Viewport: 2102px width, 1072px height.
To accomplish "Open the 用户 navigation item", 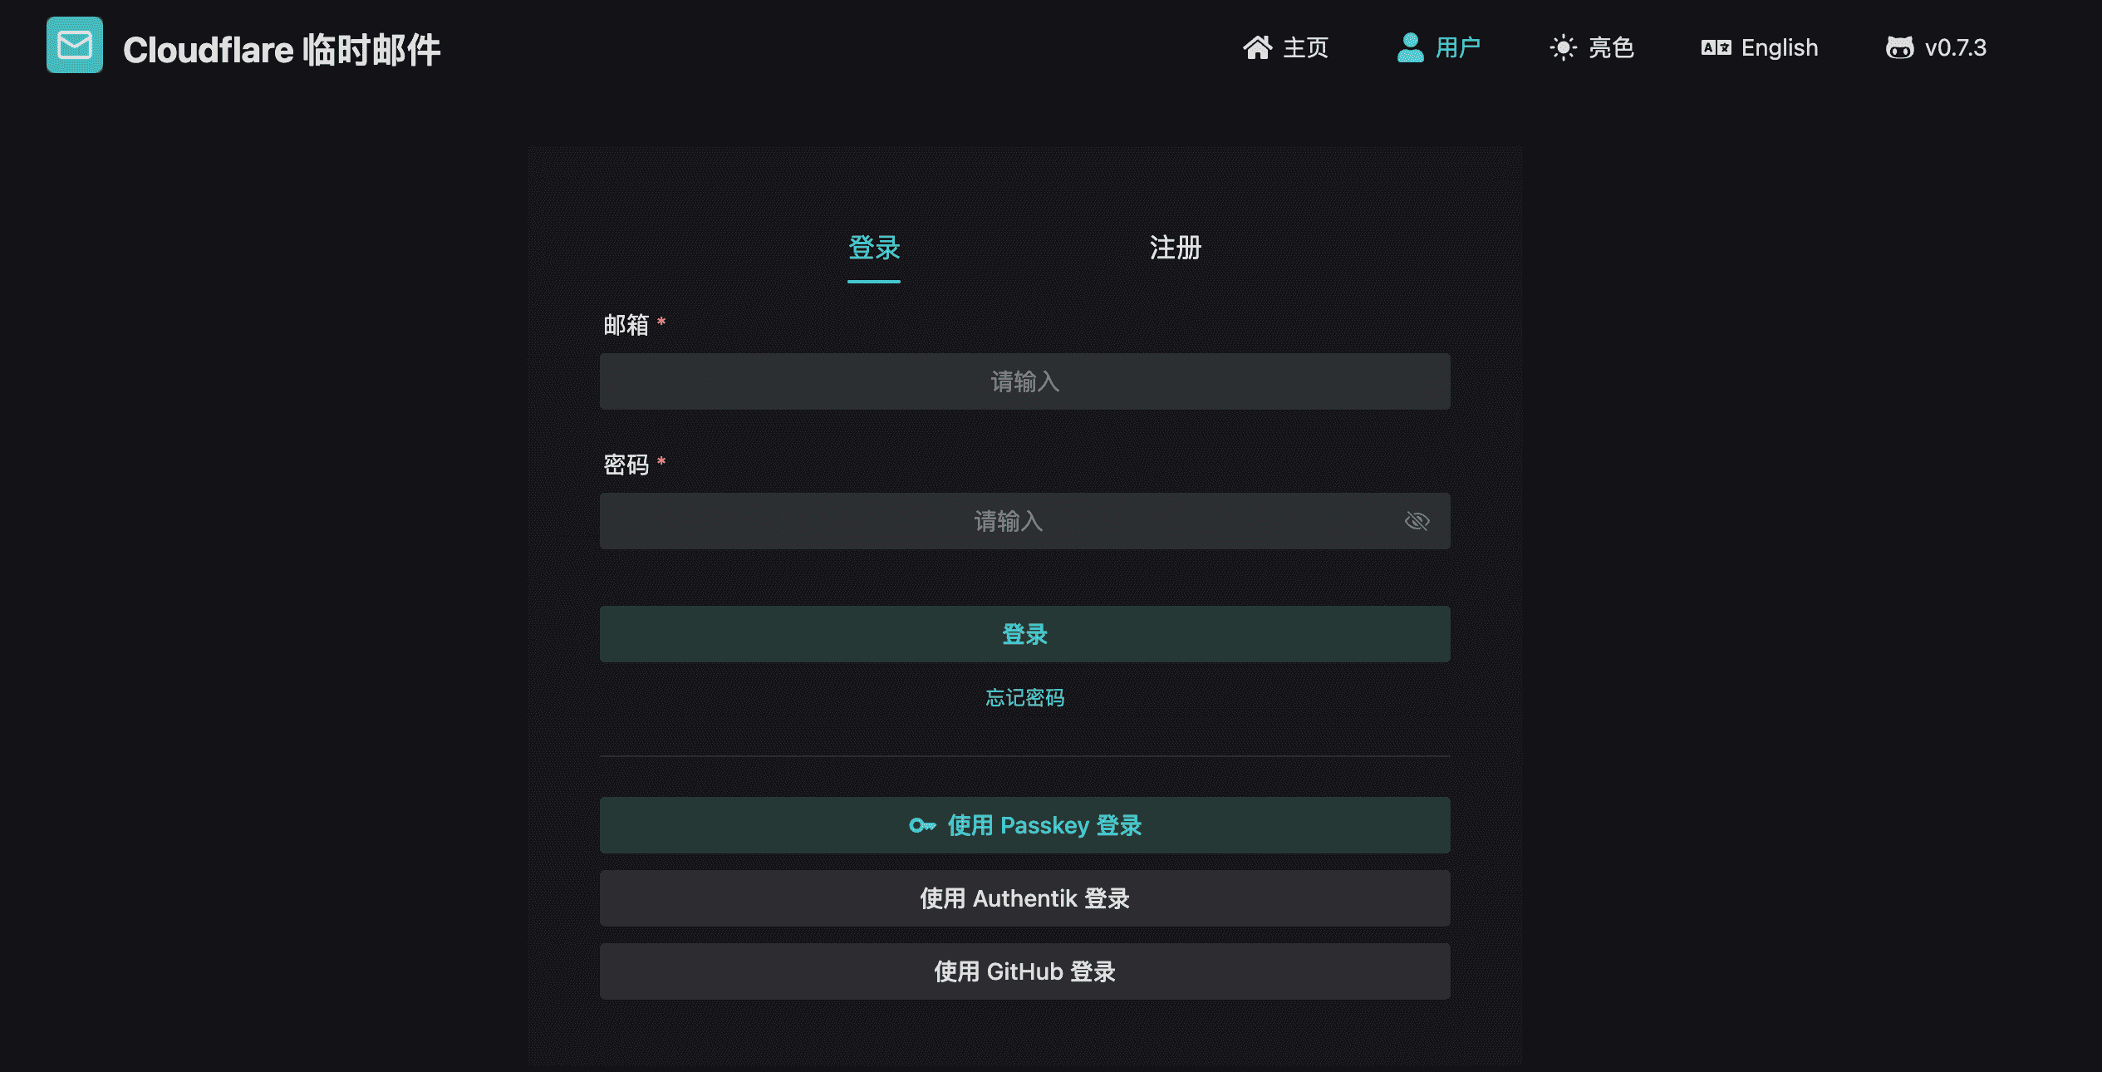I will point(1456,47).
